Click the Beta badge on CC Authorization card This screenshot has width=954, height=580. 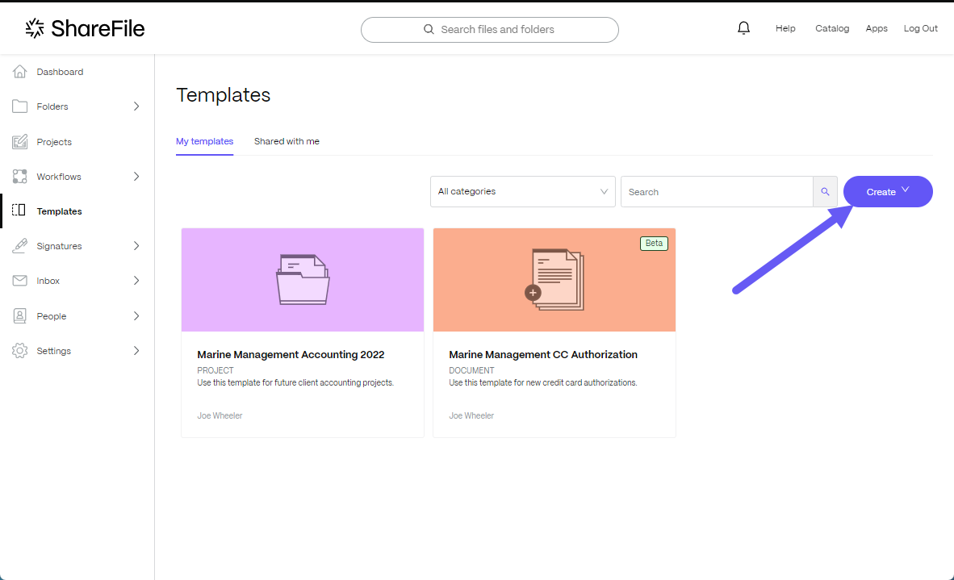(654, 243)
